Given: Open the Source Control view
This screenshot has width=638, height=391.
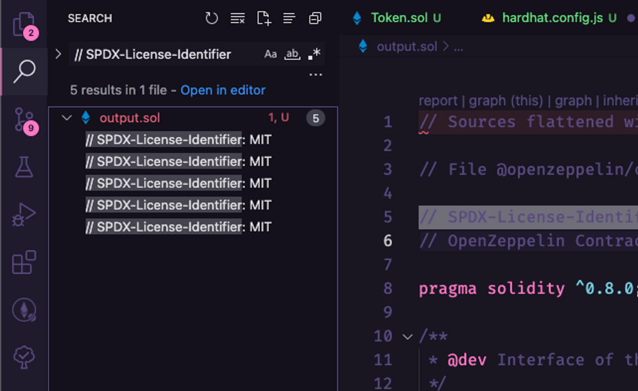Looking at the screenshot, I should coord(23,120).
